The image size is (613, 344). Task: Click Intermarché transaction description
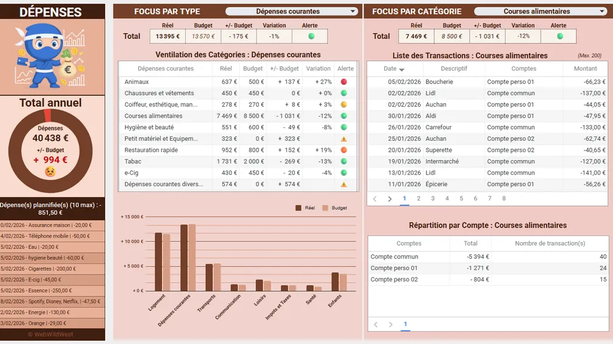[x=442, y=161]
